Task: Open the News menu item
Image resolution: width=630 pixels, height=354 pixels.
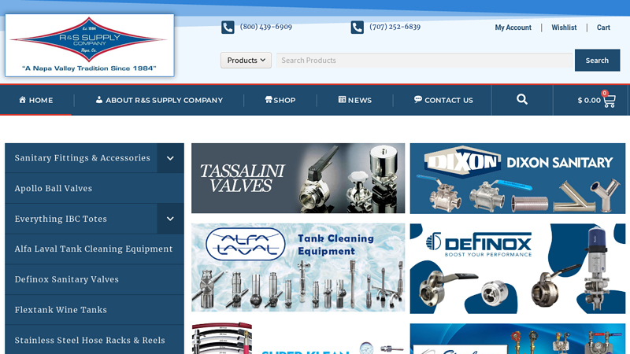Action: [355, 101]
